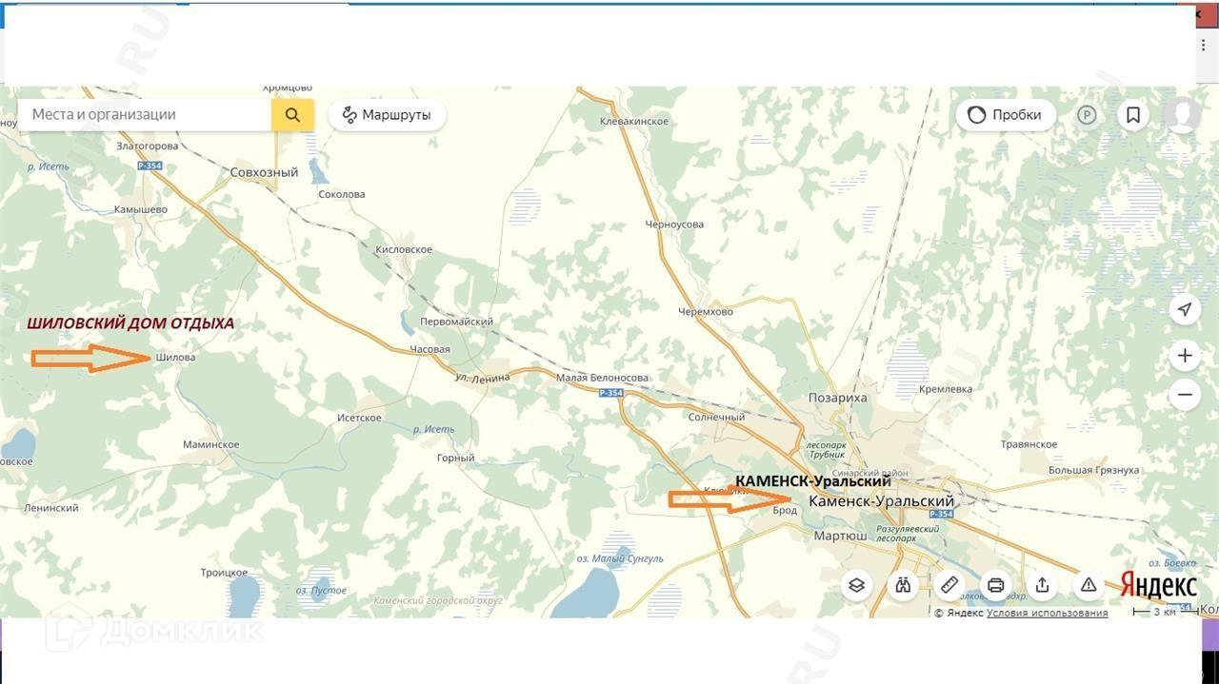Click the оз. Пустое lake label
Image resolution: width=1219 pixels, height=684 pixels.
321,591
